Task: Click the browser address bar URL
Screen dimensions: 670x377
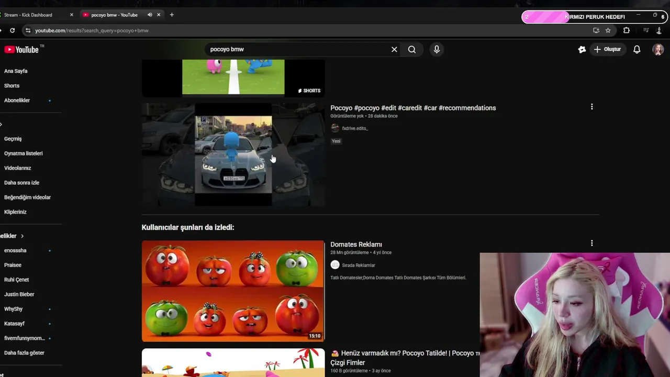Action: pos(92,30)
